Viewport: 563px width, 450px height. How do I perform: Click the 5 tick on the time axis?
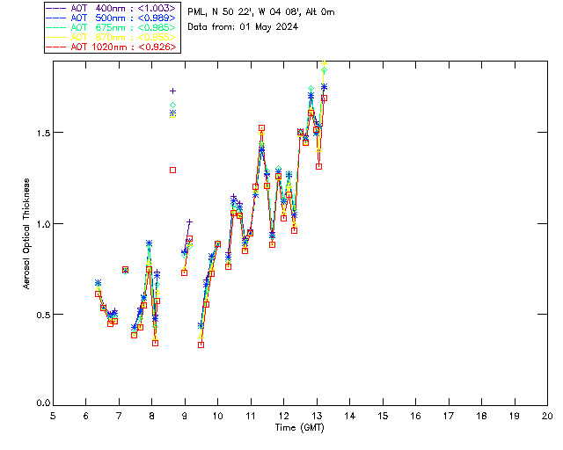point(53,416)
